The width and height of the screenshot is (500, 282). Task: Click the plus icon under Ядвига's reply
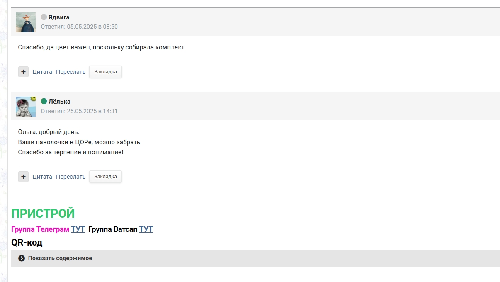pyautogui.click(x=23, y=72)
